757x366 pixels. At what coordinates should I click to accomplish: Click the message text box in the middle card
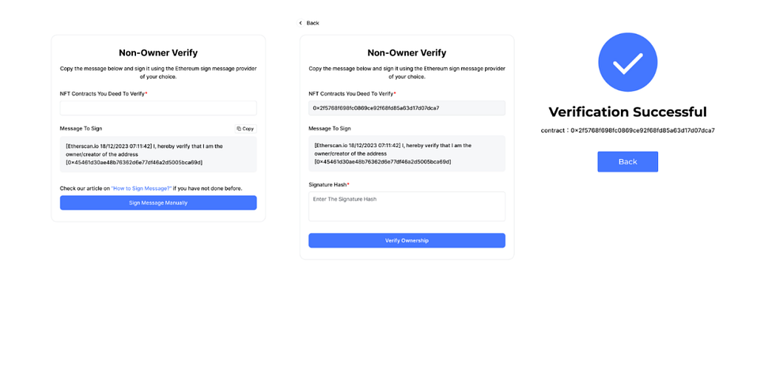(x=407, y=154)
